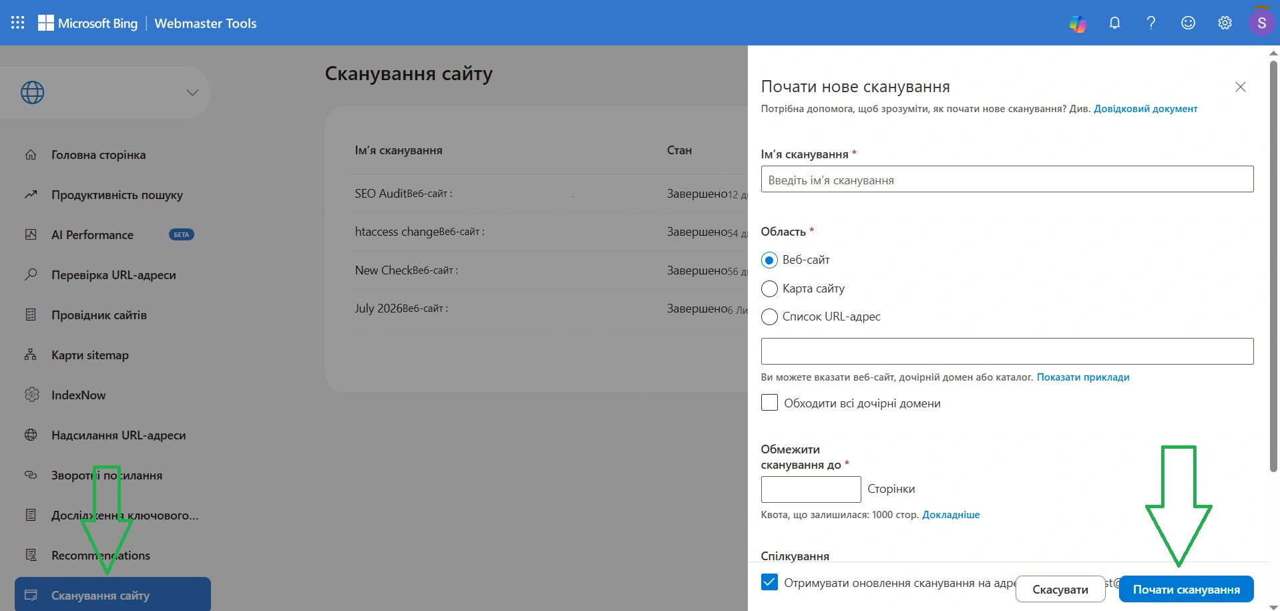Click the Почати сканування button
Viewport: 1280px width, 611px height.
coord(1186,590)
